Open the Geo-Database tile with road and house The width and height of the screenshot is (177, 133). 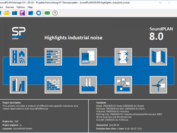(x=18, y=56)
